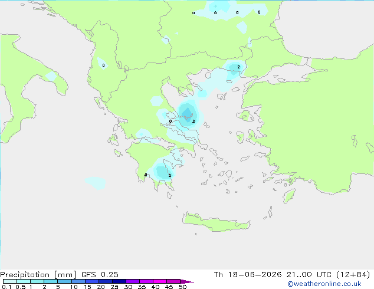Pick the 20–25 mm dark blue swatch
The image size is (374, 289).
tap(106, 281)
